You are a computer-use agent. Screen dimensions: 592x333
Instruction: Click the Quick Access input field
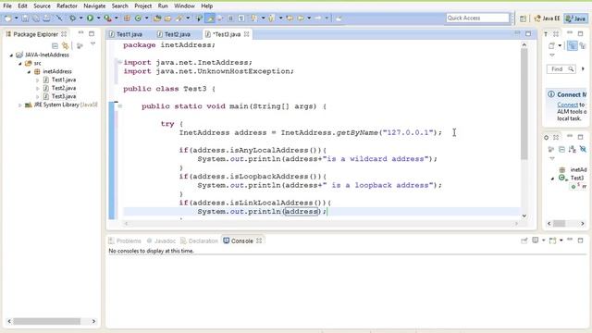477,18
